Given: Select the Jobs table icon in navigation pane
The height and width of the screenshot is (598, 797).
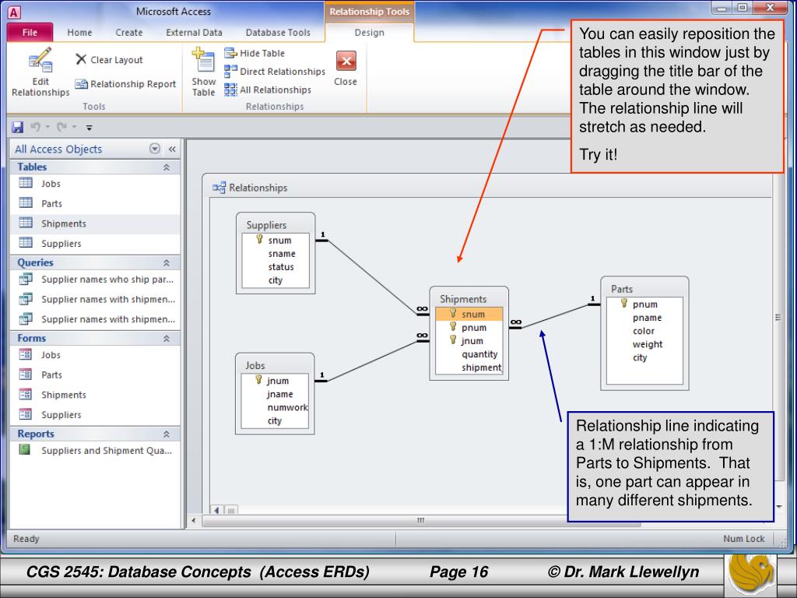Looking at the screenshot, I should (26, 183).
